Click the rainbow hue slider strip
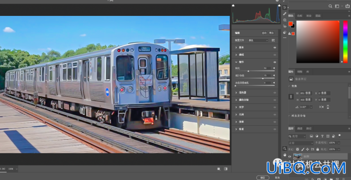This screenshot has height=180, width=351. [x=346, y=42]
